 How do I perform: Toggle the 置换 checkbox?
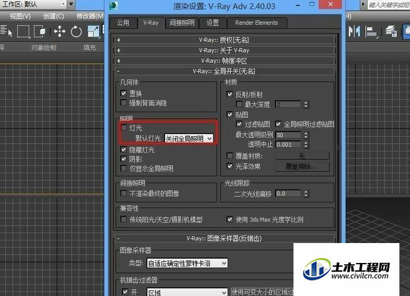123,93
